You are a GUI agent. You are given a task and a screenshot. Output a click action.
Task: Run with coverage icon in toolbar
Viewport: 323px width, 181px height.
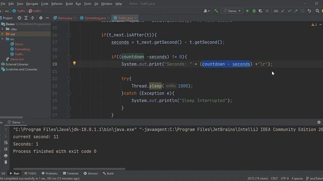(260, 11)
